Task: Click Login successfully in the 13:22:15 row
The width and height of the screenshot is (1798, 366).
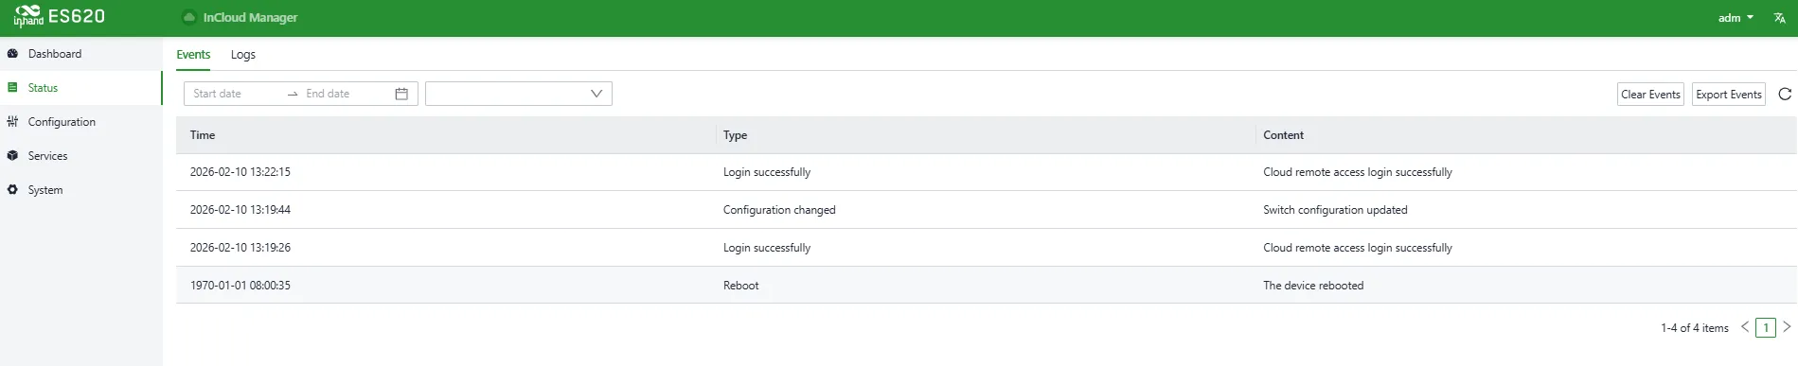Action: pyautogui.click(x=767, y=172)
